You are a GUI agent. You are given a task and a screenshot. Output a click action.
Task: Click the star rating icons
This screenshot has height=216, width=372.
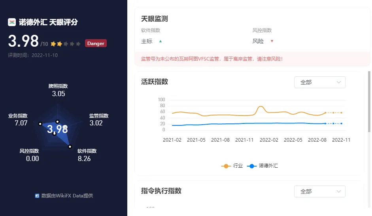tap(66, 44)
